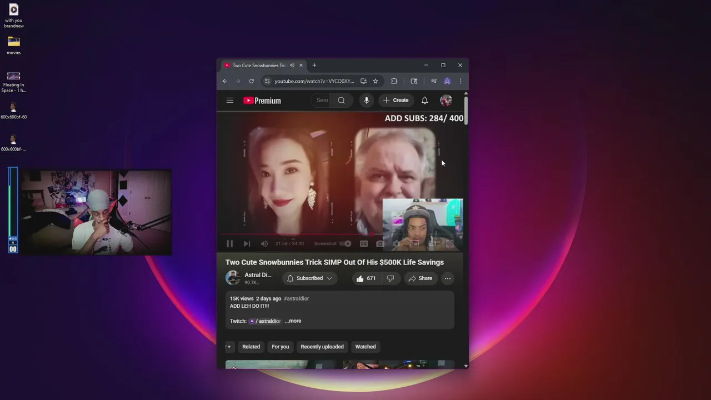711x400 pixels.
Task: Open the movies desktop folder
Action: coord(14,46)
